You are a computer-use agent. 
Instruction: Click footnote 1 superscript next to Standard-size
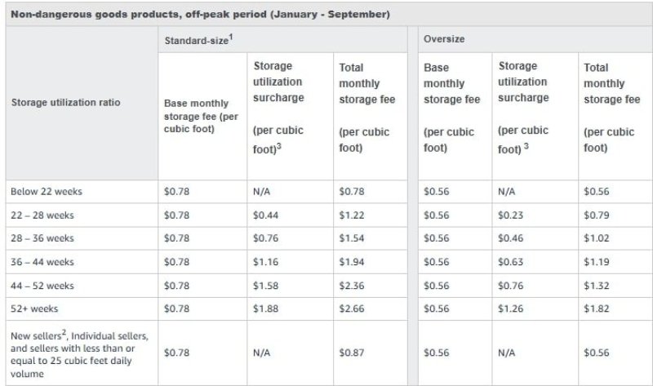coord(233,36)
